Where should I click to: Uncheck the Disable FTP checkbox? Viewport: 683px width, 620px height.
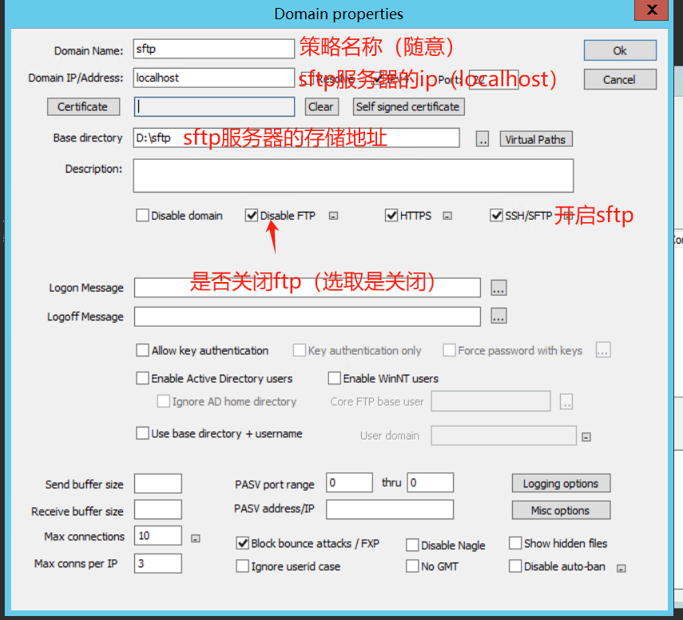(x=252, y=215)
